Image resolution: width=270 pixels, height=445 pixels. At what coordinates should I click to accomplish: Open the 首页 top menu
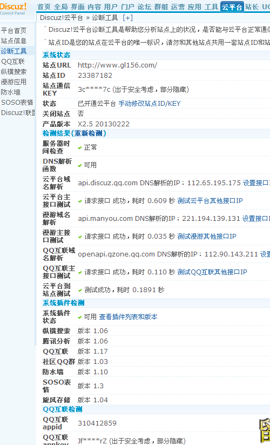pos(44,7)
